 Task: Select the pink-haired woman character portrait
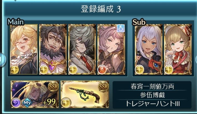point(111,49)
